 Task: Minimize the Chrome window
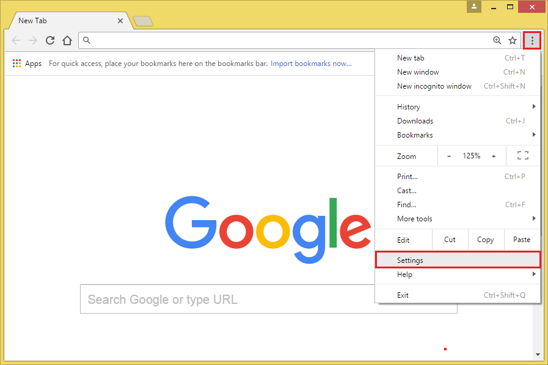pyautogui.click(x=494, y=7)
